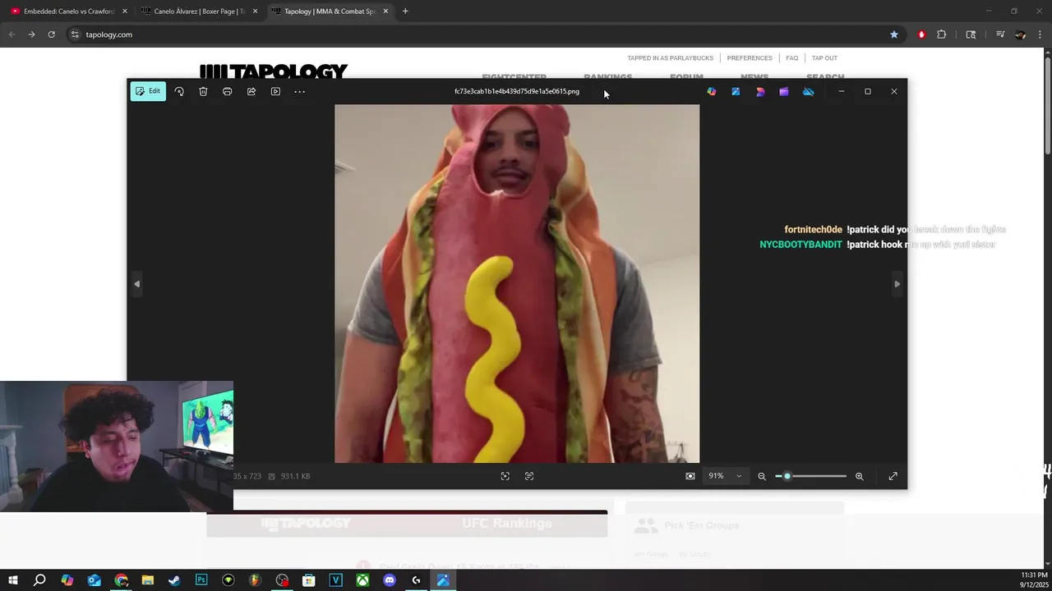Image resolution: width=1052 pixels, height=591 pixels.
Task: Open Steam from taskbar
Action: tap(174, 580)
